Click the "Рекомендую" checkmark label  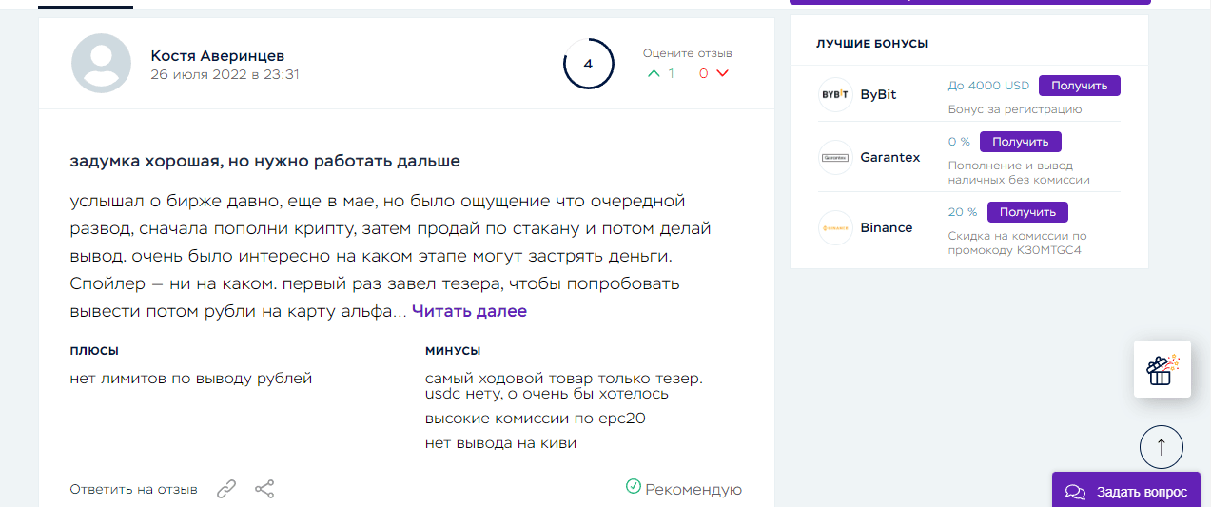click(684, 489)
